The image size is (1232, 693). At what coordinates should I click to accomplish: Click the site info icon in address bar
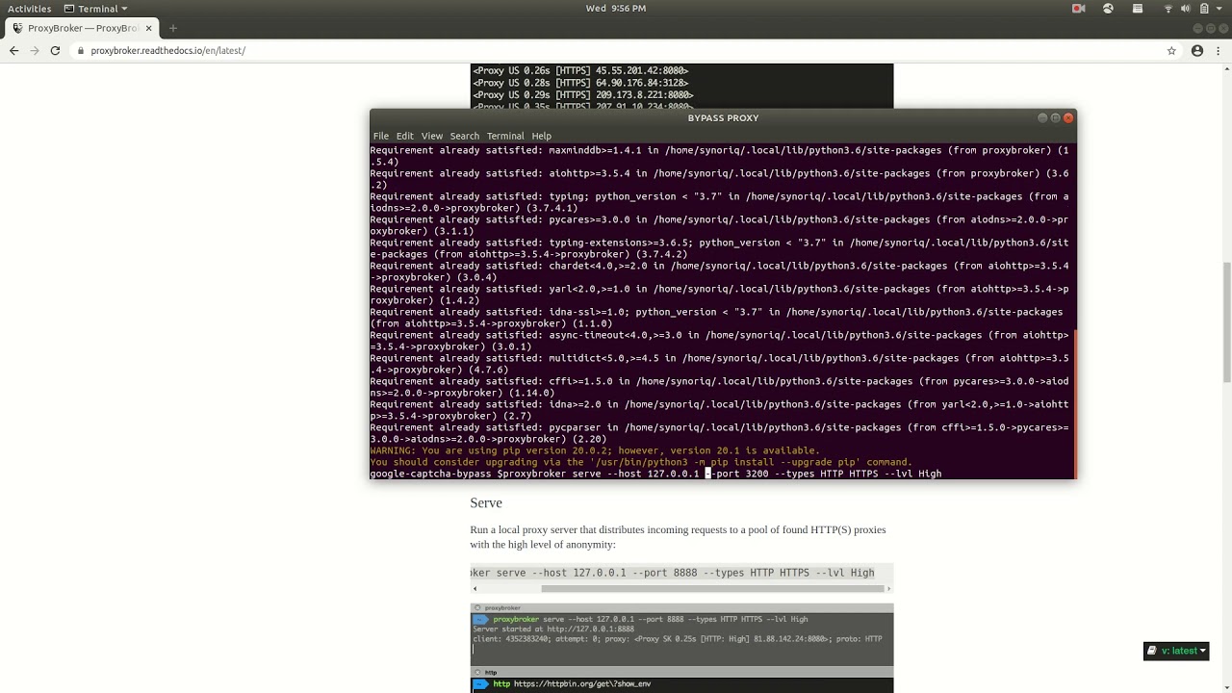click(x=82, y=51)
